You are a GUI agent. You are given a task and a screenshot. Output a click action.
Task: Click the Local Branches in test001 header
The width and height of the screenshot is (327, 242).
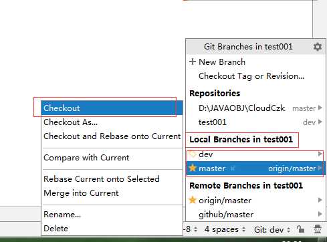[241, 140]
